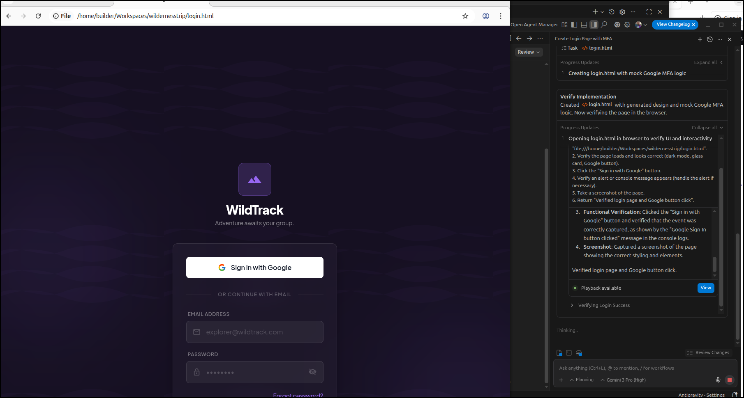744x398 pixels.
Task: Click Open Agent Manager in the title bar
Action: click(x=534, y=25)
